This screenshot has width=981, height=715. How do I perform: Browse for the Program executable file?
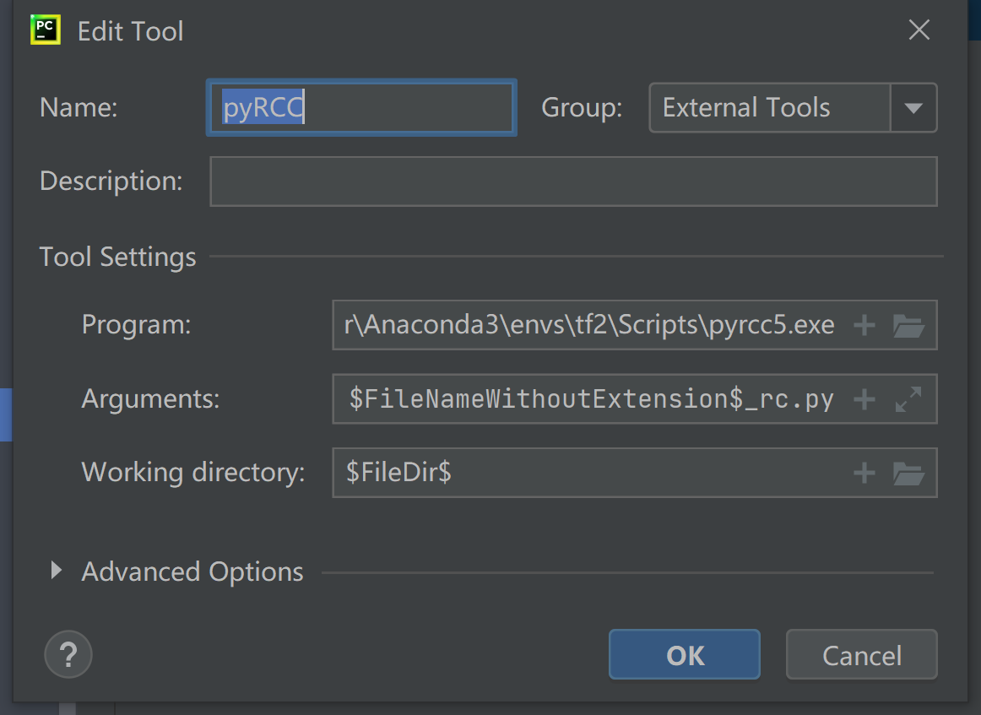[908, 325]
